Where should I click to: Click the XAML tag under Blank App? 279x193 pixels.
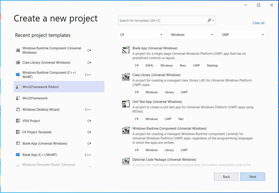149,65
